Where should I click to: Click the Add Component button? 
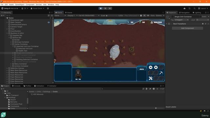coord(187,28)
